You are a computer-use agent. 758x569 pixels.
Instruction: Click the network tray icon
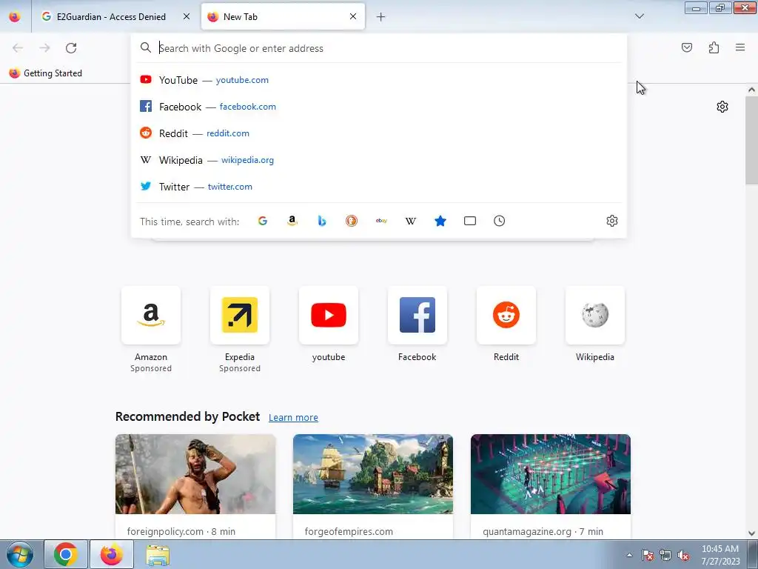pyautogui.click(x=665, y=555)
